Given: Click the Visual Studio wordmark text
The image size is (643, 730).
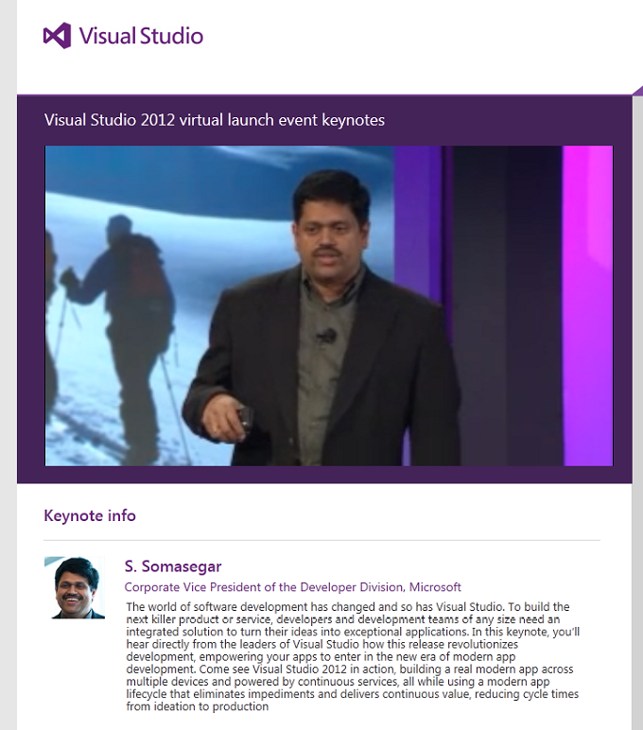Looking at the screenshot, I should pyautogui.click(x=141, y=36).
